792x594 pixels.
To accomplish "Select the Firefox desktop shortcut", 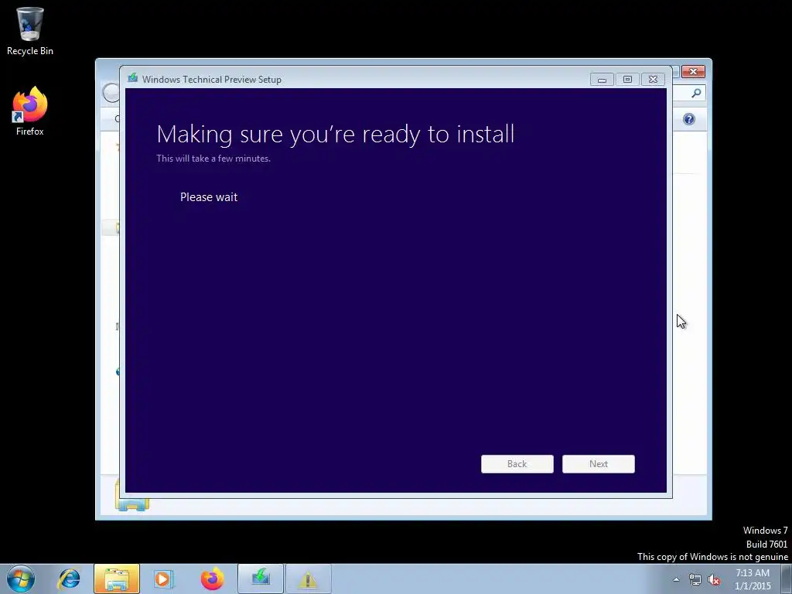I will [30, 111].
